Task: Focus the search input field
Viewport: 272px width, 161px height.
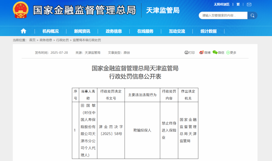Action: point(223,15)
